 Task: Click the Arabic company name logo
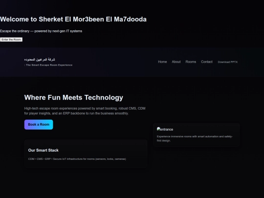pyautogui.click(x=40, y=60)
